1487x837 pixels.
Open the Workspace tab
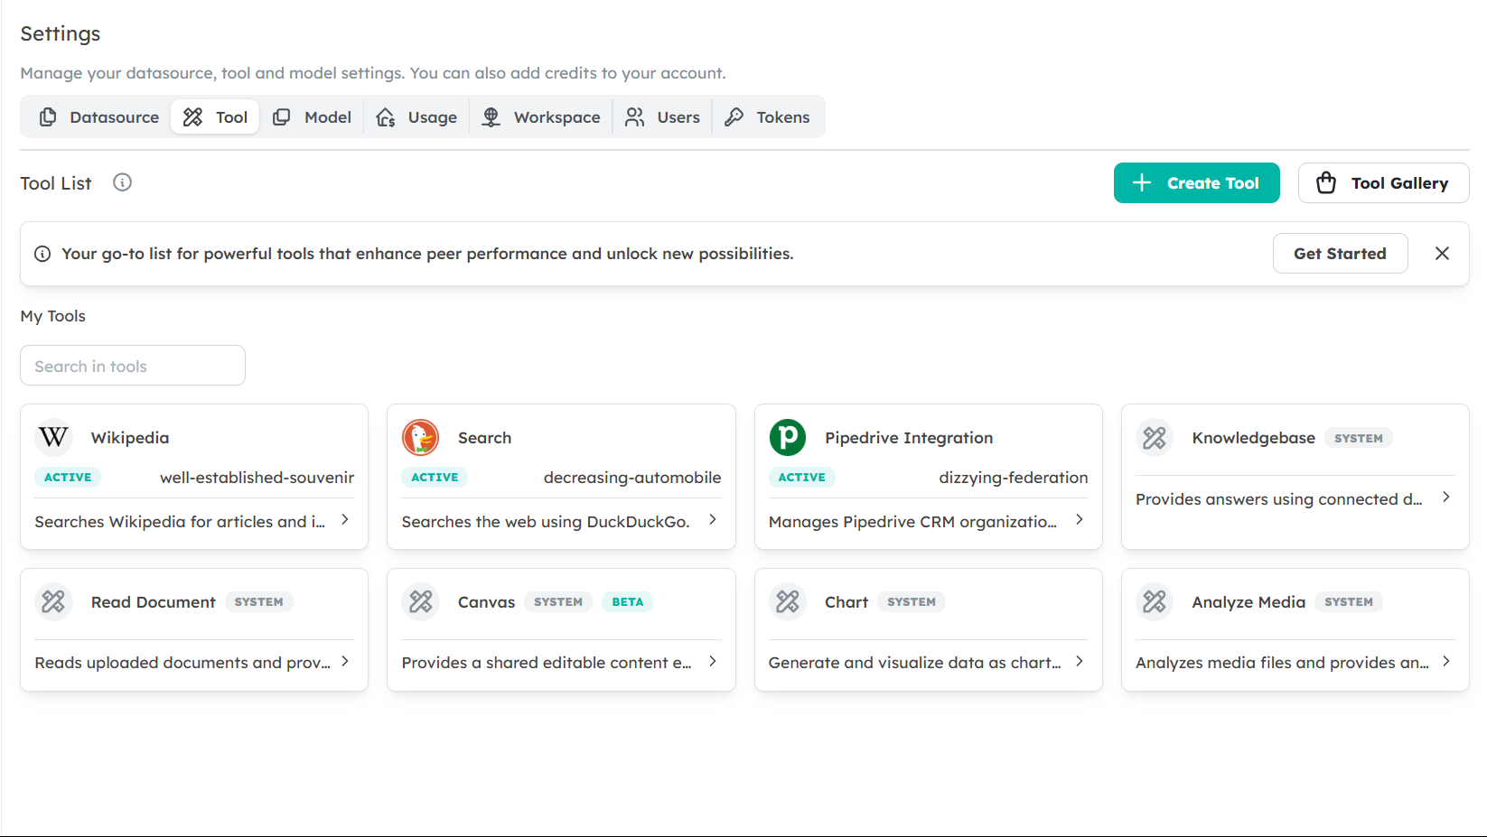click(x=541, y=117)
